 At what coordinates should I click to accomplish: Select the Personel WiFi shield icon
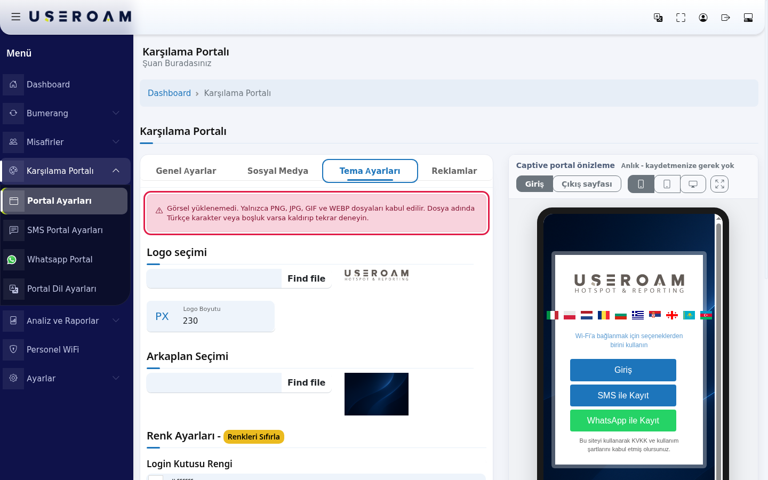(13, 349)
